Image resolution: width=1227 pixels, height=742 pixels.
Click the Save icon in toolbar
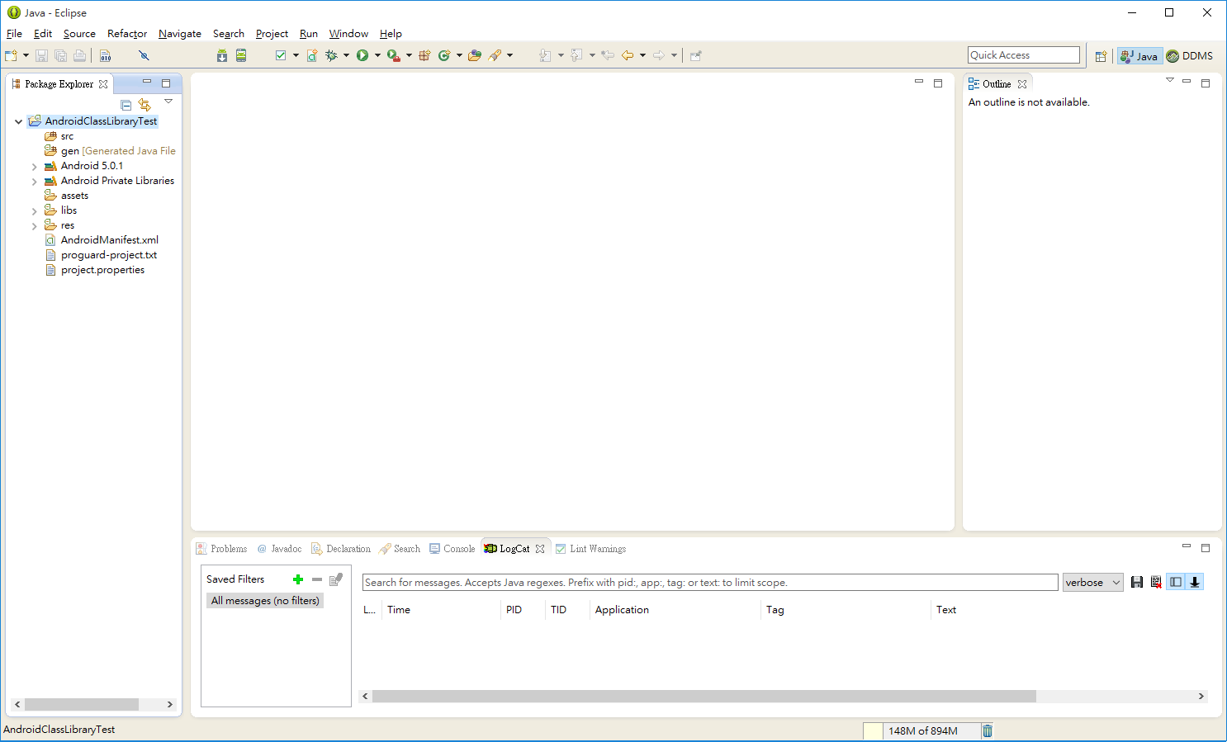coord(41,55)
